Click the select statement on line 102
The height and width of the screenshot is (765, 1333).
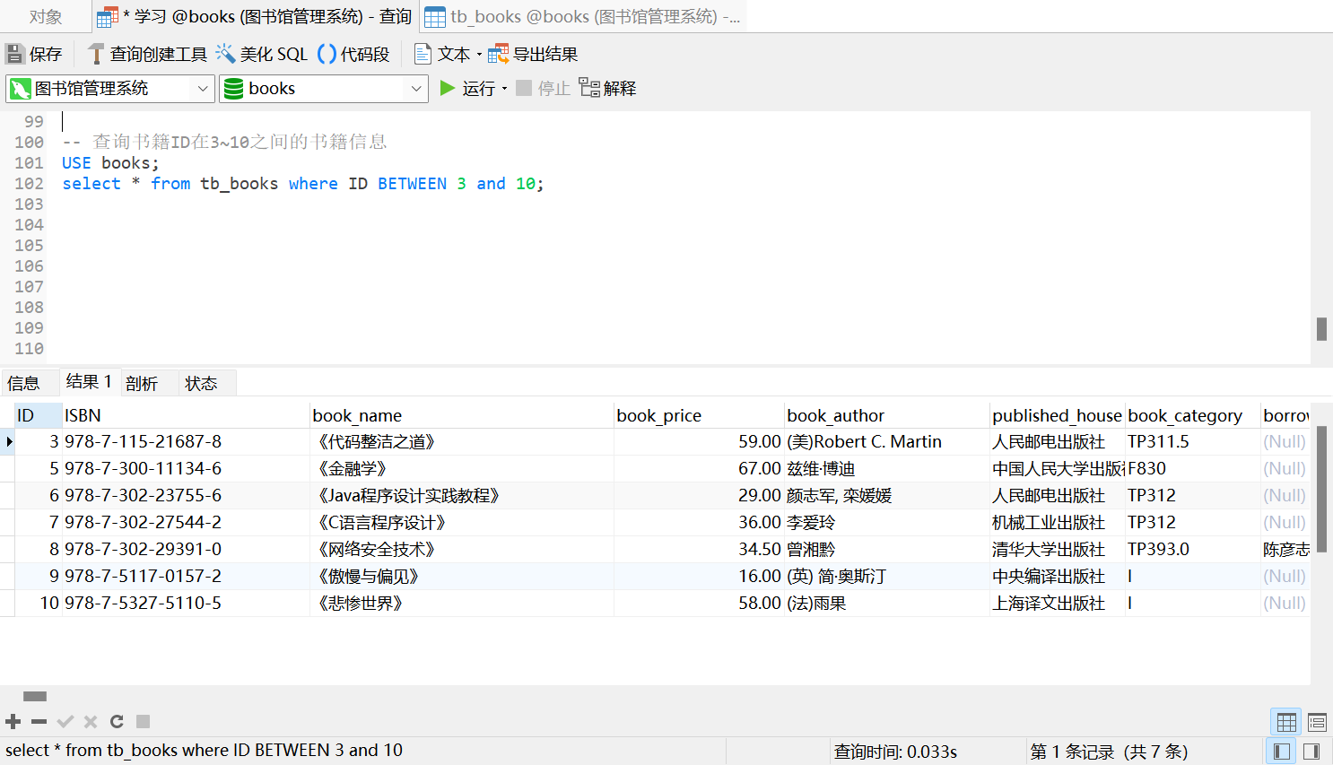coord(302,184)
